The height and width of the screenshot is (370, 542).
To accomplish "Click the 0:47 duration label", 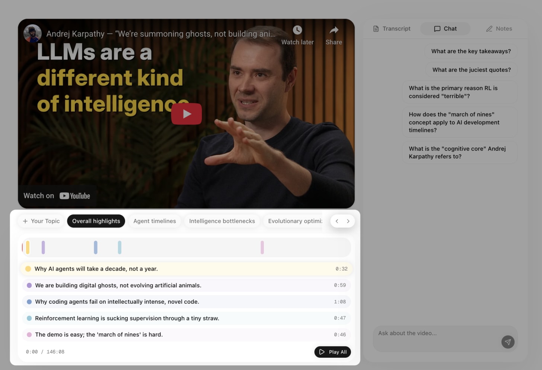I will (x=340, y=318).
